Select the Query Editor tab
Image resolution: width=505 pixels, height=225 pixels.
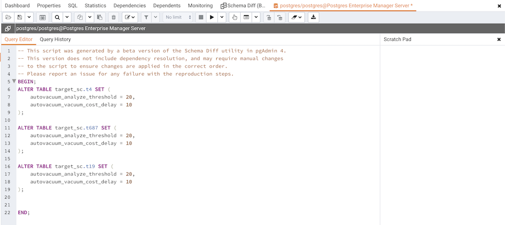pyautogui.click(x=18, y=39)
